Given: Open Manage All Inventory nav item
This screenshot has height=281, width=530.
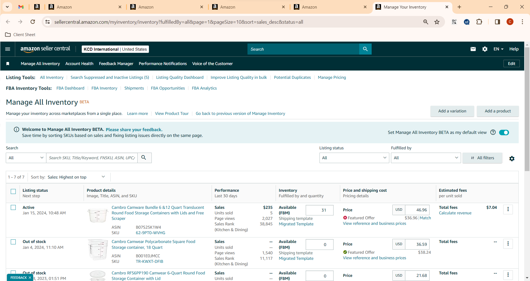Looking at the screenshot, I should 40,64.
